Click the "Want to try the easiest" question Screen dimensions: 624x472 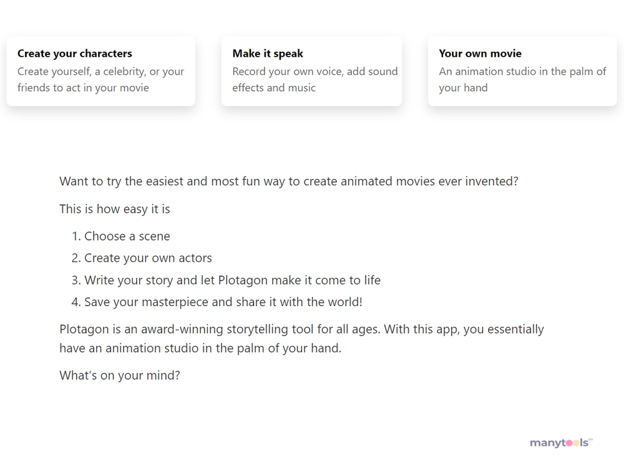pos(289,181)
